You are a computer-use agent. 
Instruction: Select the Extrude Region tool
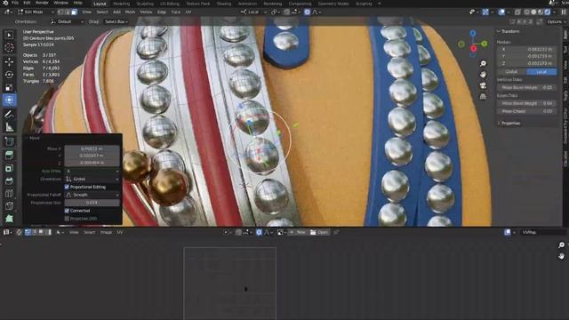click(x=9, y=156)
